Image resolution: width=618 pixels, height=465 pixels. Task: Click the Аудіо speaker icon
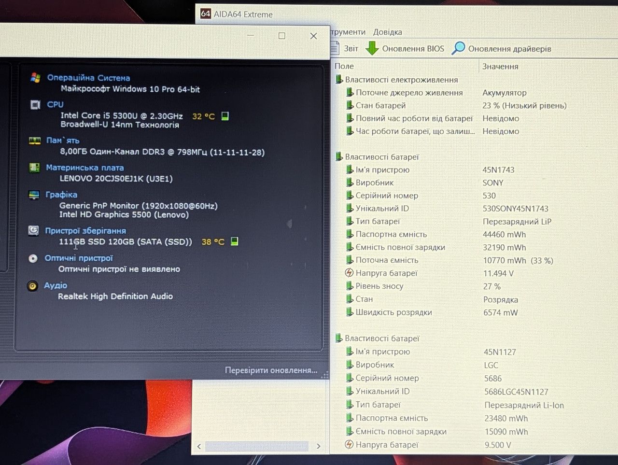point(32,286)
